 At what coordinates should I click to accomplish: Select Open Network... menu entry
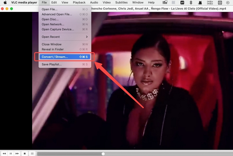[65, 25]
